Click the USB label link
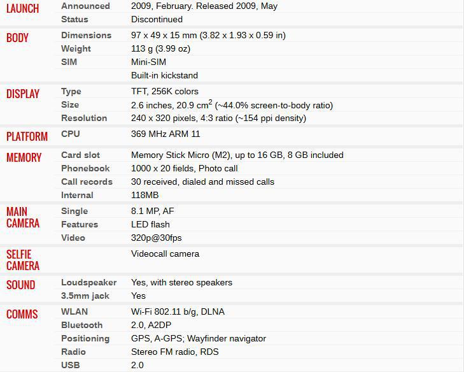Image resolution: width=464 pixels, height=372 pixels. tap(70, 365)
